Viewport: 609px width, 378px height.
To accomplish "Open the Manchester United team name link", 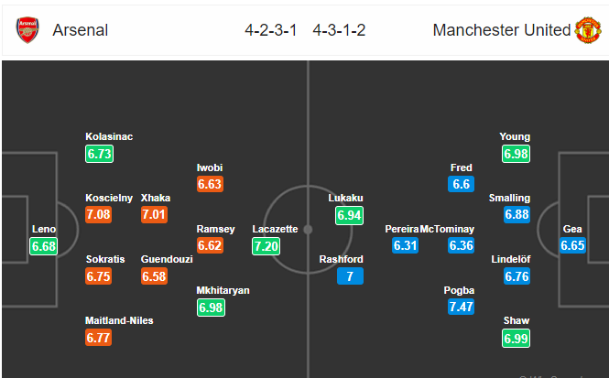I will (x=501, y=30).
